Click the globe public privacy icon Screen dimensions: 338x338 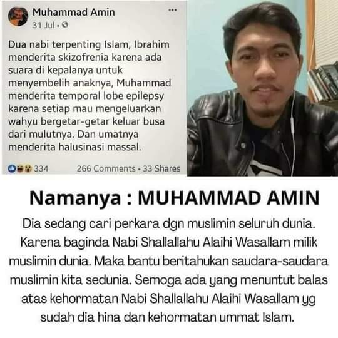(x=65, y=25)
